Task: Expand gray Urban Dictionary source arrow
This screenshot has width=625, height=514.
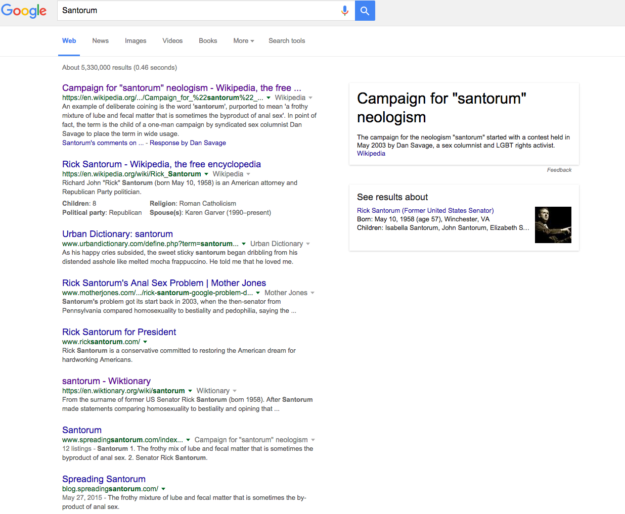Action: 308,244
